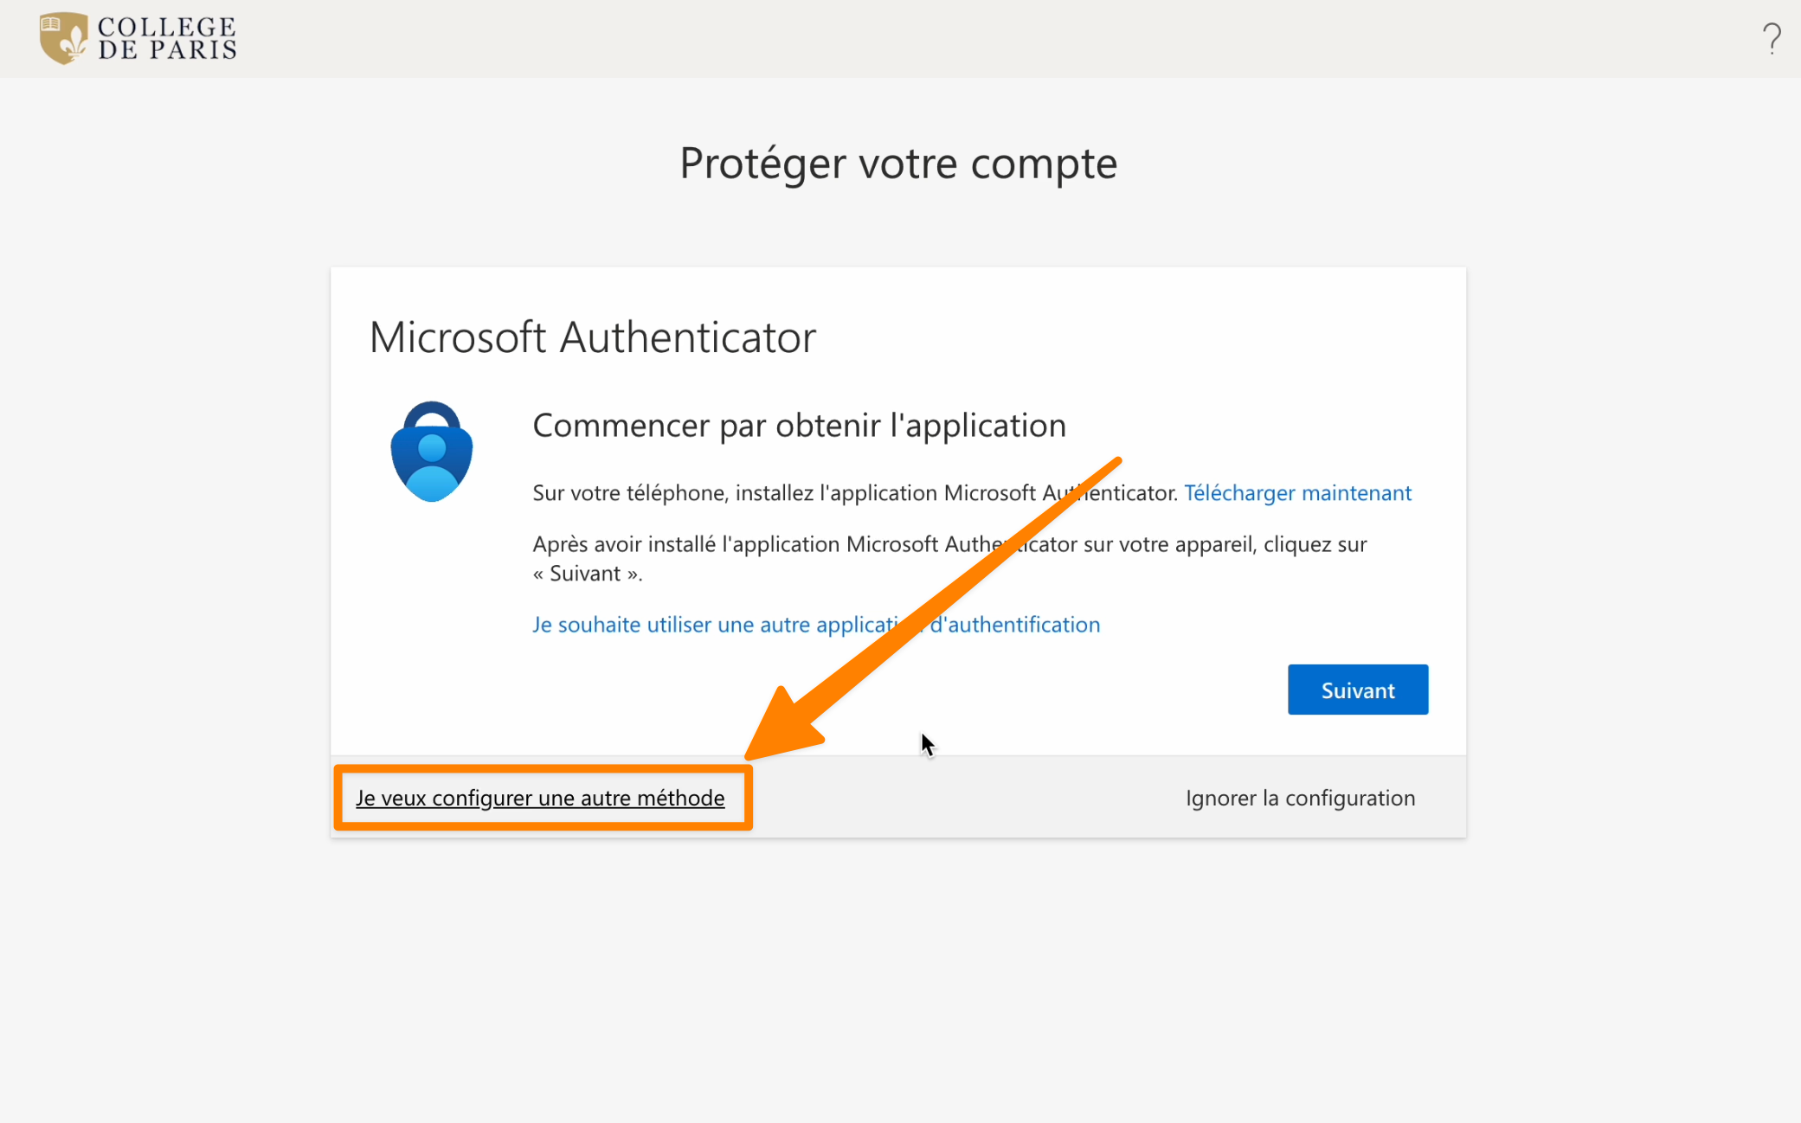Click the Sur votre téléphone instruction sentence
The image size is (1801, 1123).
(x=855, y=492)
